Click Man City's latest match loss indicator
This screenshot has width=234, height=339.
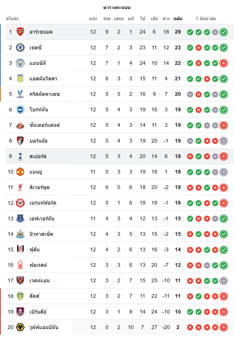tap(223, 63)
